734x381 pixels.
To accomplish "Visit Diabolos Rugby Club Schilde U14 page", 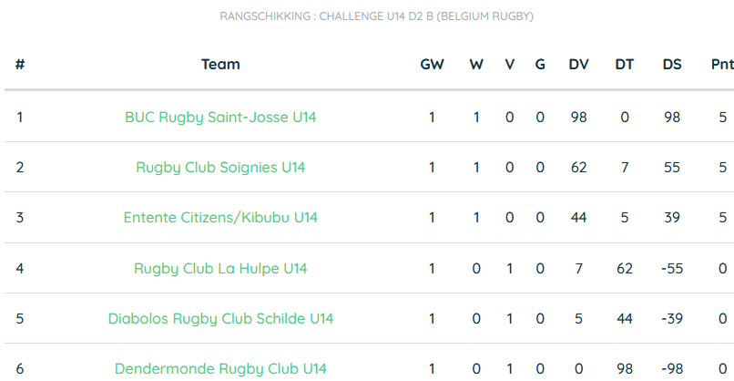I will pos(220,319).
